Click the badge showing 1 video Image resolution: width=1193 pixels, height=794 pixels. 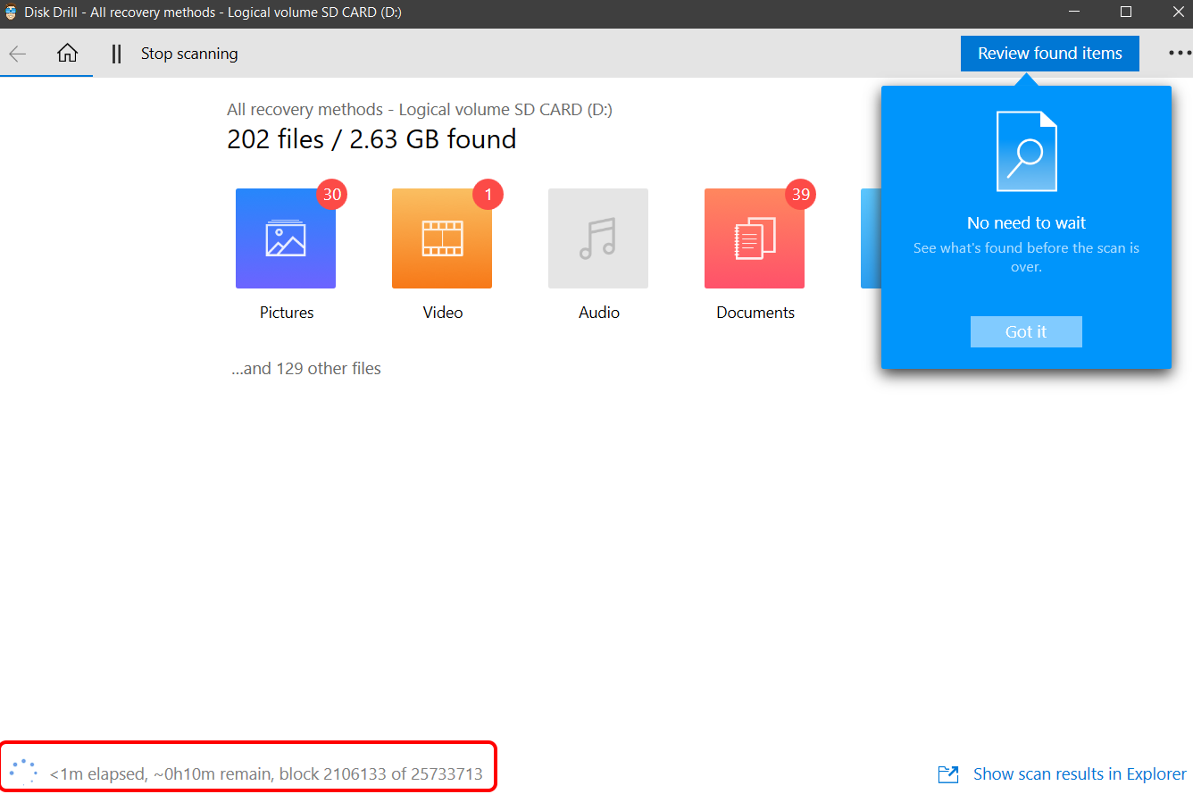click(488, 194)
